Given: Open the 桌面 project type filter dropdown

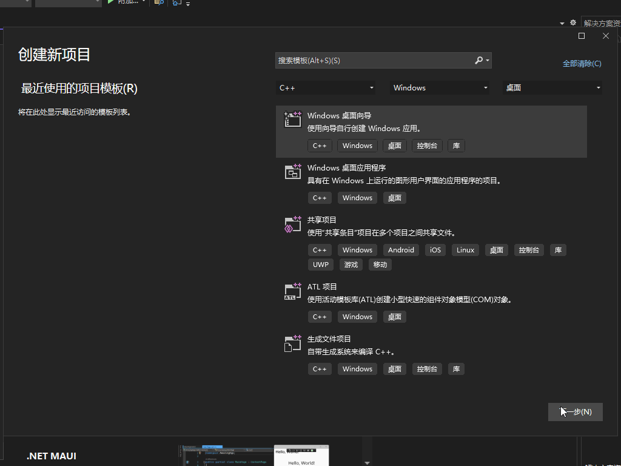Looking at the screenshot, I should [552, 87].
